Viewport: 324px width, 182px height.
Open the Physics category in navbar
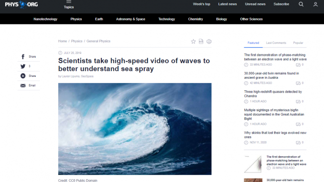(x=76, y=19)
